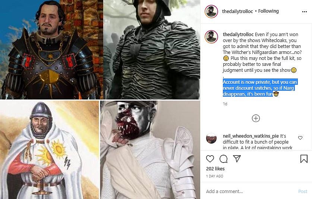This screenshot has height=199, width=312.
Task: Click the Nilfgaardian armor game image
Action: [x=51, y=49]
